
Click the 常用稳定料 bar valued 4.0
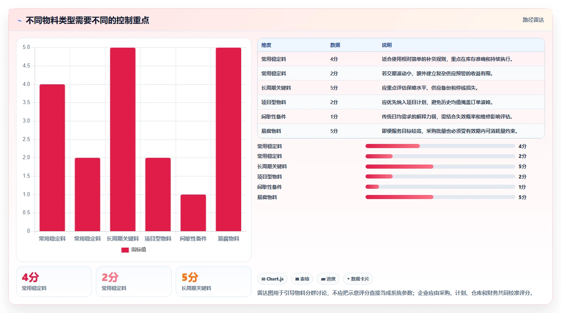tap(52, 158)
